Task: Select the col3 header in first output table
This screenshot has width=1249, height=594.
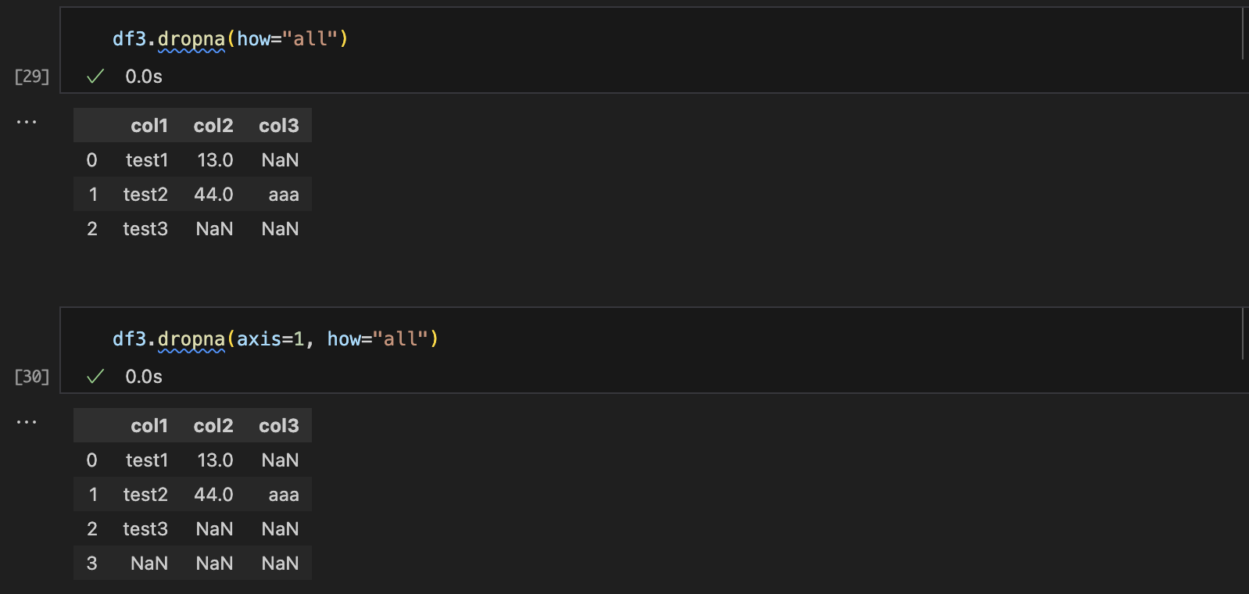Action: 279,126
